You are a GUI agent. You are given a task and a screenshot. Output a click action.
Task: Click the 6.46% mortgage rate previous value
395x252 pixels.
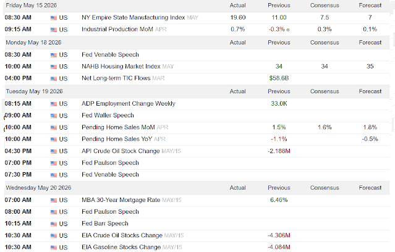click(279, 200)
